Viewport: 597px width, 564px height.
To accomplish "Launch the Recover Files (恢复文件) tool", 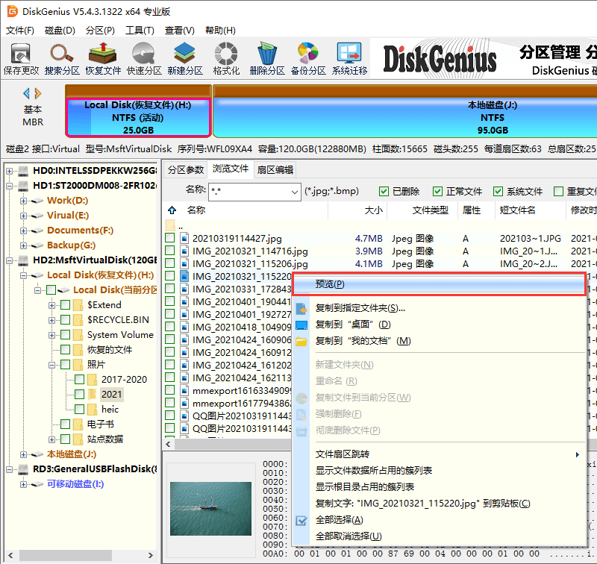I will (103, 53).
